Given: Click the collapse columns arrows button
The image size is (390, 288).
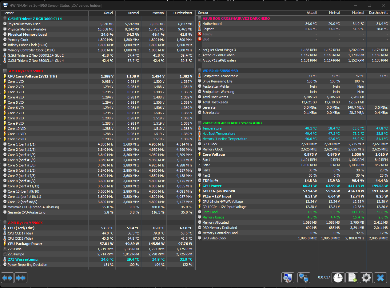Looking at the screenshot, I should click(21, 278).
